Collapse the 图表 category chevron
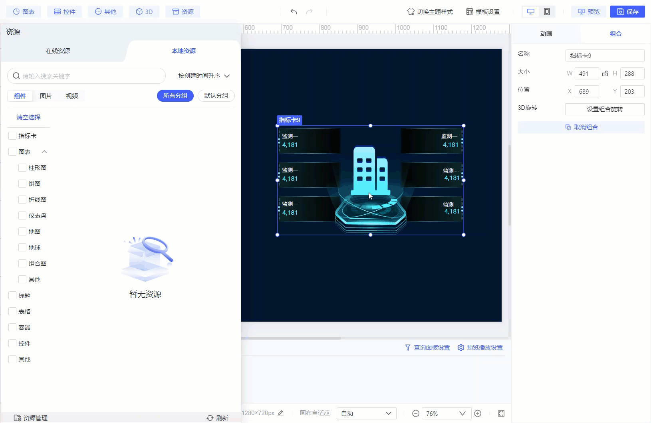 [x=44, y=152]
